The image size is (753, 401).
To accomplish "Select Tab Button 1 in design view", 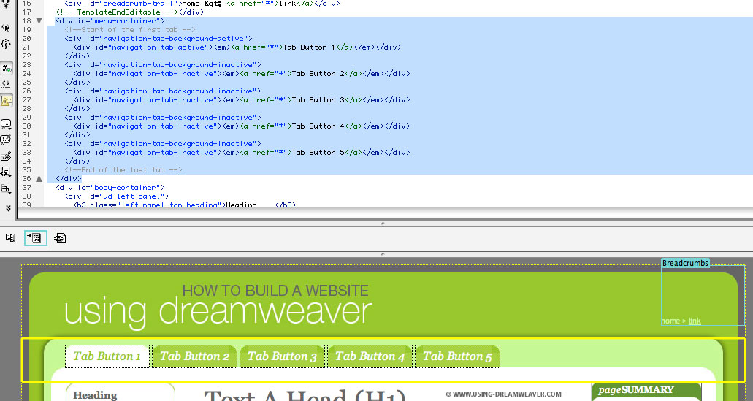I will tap(107, 356).
